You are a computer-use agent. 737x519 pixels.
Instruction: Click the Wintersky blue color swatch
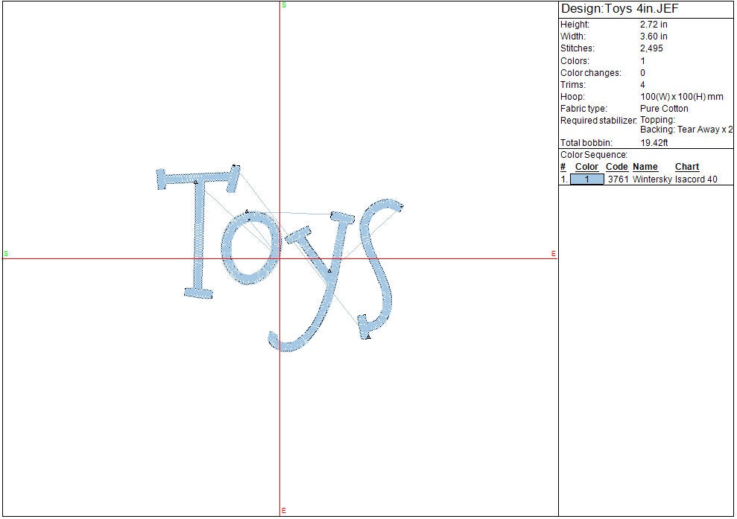[586, 179]
